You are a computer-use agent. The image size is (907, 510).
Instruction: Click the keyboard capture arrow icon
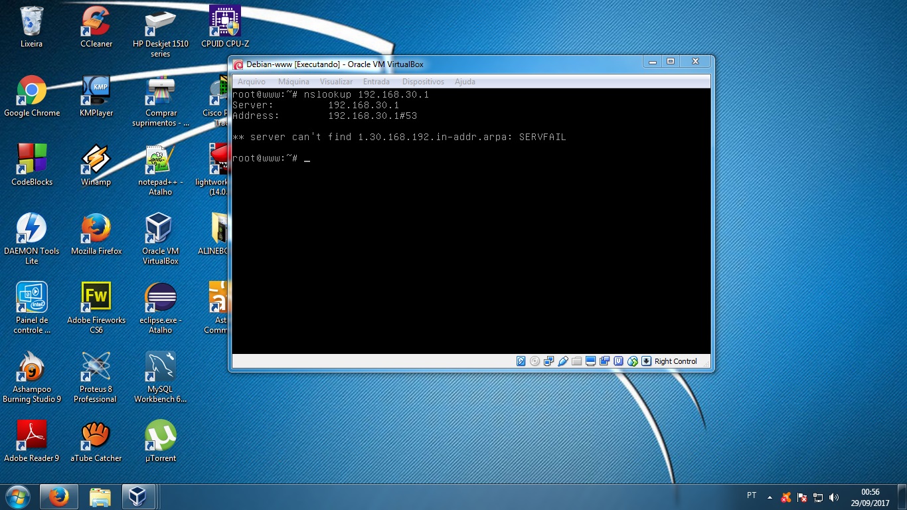(646, 361)
